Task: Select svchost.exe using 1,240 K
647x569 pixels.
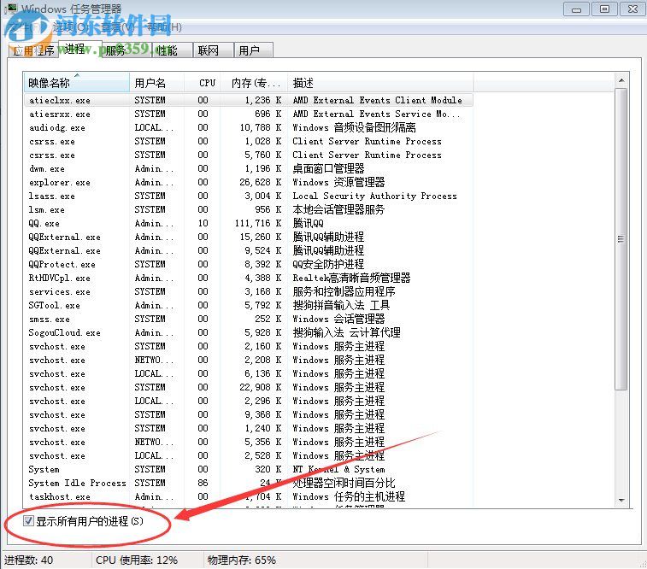Action: click(x=249, y=428)
